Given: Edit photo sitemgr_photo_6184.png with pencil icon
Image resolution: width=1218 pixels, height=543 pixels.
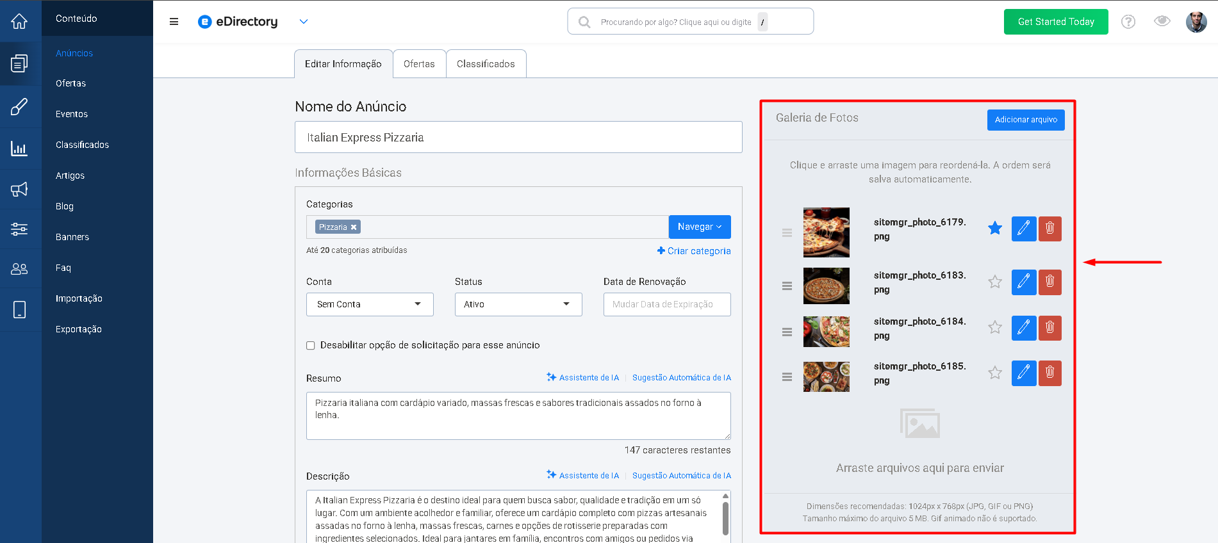Looking at the screenshot, I should pos(1024,328).
